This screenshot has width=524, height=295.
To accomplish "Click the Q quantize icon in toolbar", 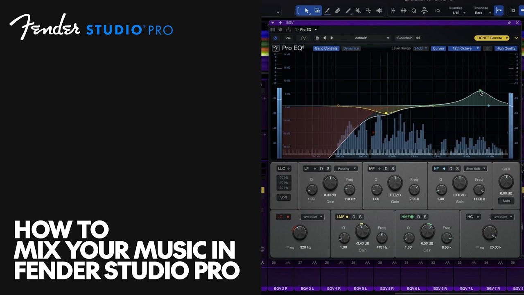I will pos(414,11).
